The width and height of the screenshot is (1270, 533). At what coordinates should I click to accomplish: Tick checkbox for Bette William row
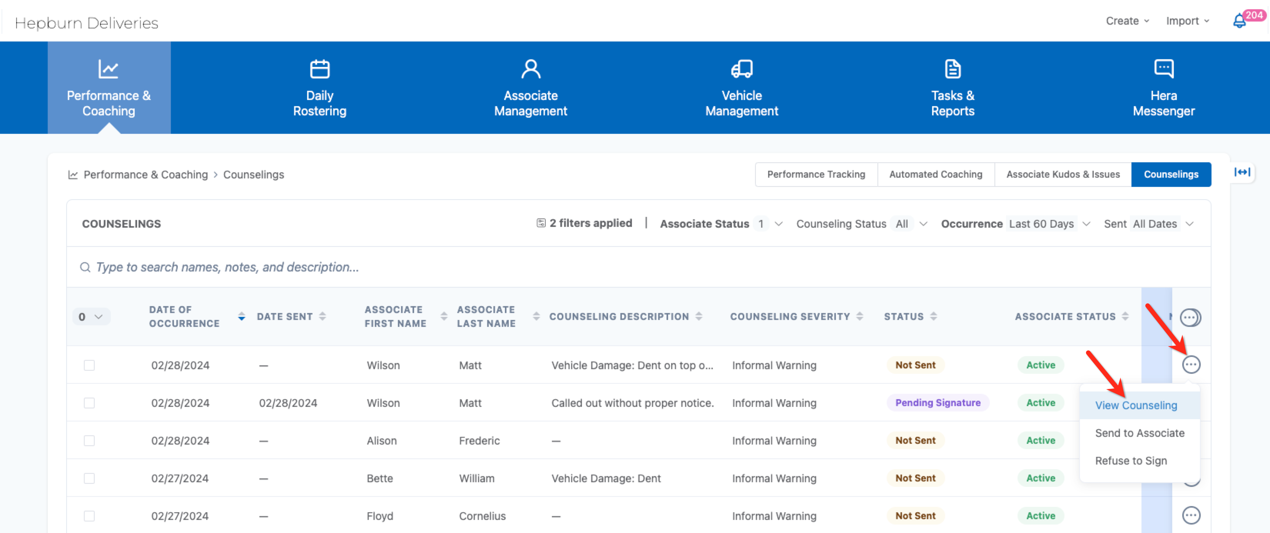pos(89,478)
